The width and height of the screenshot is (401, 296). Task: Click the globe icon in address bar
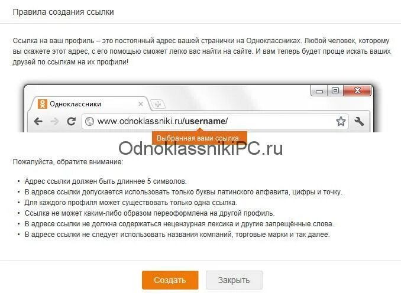pyautogui.click(x=89, y=121)
